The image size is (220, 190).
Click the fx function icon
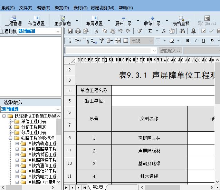(164, 31)
